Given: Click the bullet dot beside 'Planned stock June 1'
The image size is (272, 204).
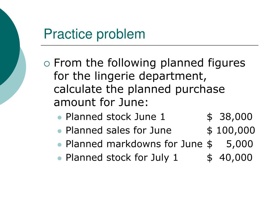Looking at the screenshot, I should [x=59, y=118].
